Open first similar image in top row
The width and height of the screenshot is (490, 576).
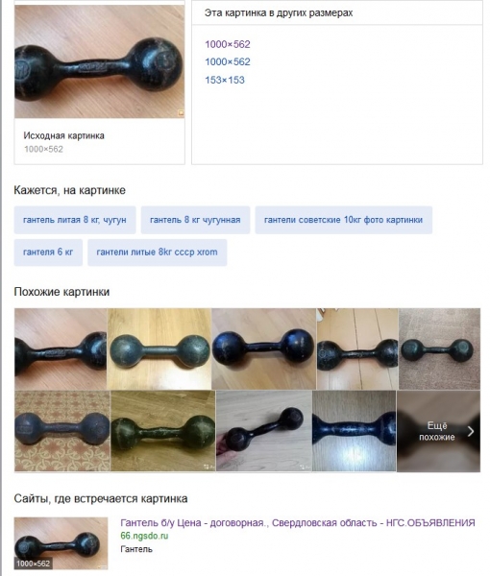point(61,349)
